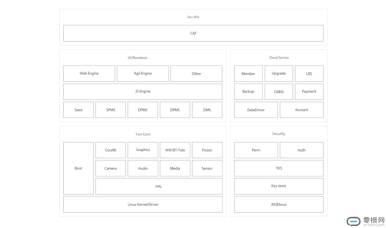Click the Member box
386x228 pixels.
coord(248,73)
